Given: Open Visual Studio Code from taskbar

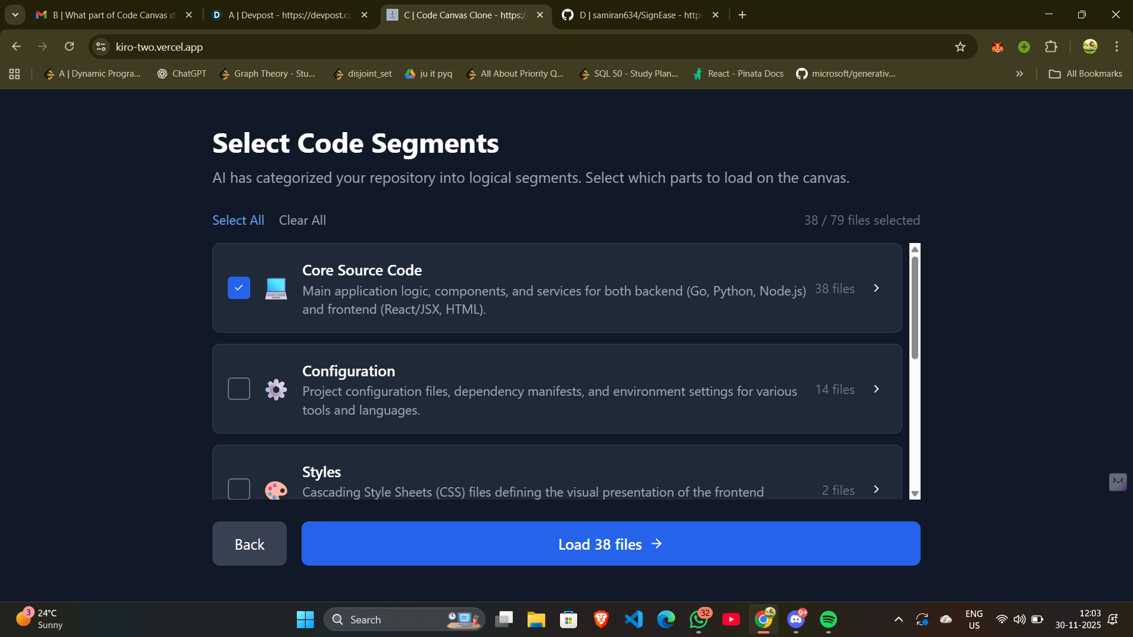Looking at the screenshot, I should pyautogui.click(x=633, y=619).
